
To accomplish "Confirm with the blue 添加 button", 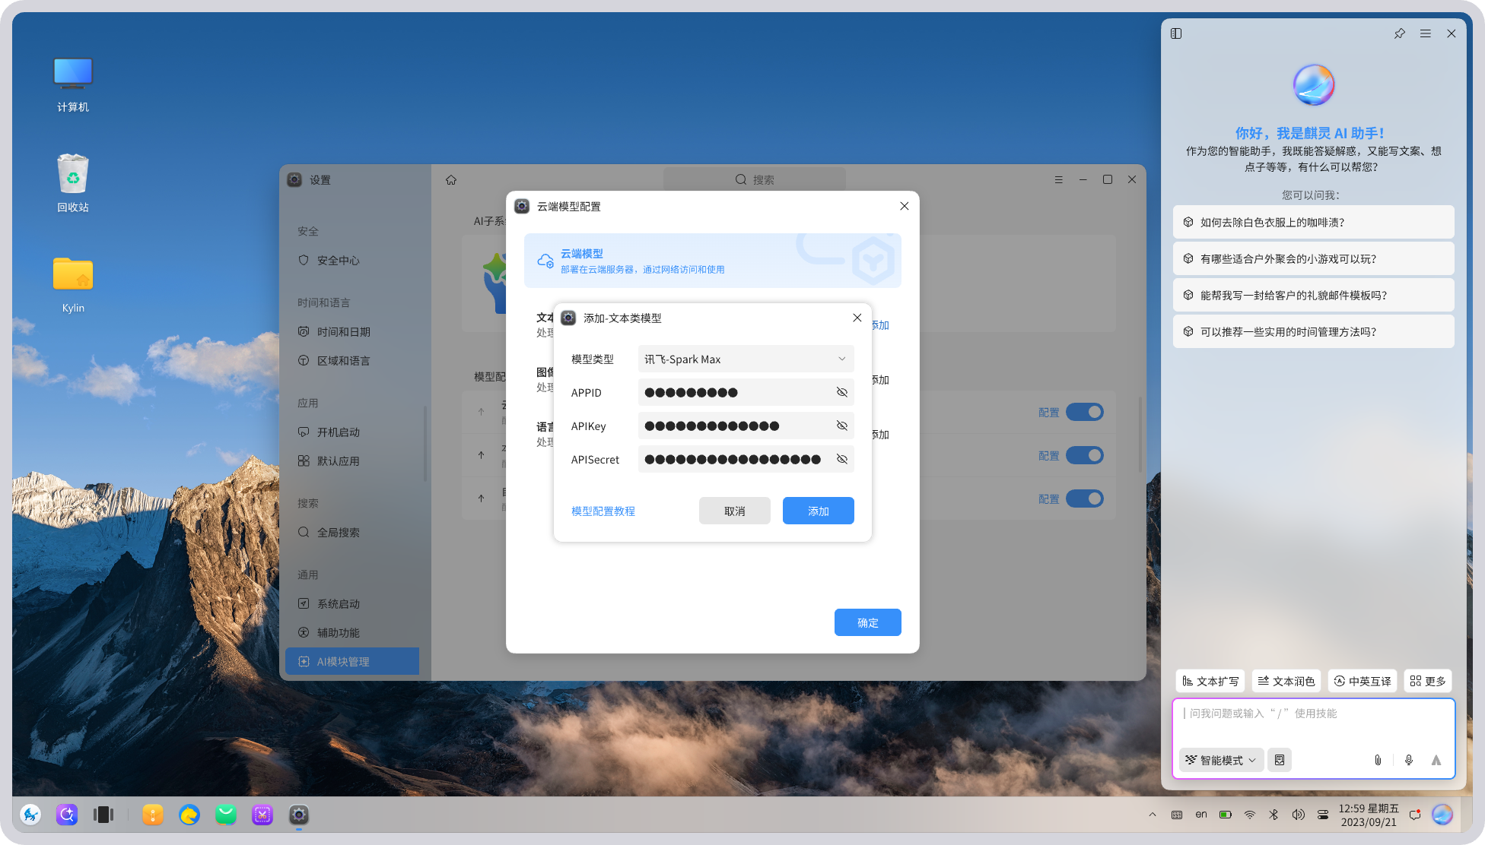I will [818, 511].
